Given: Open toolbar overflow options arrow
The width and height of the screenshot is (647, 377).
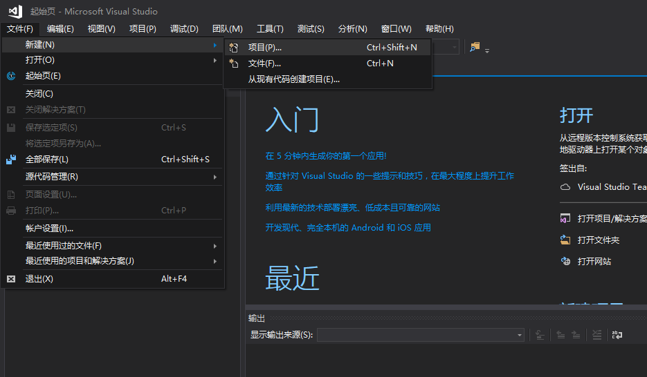Looking at the screenshot, I should 487,50.
